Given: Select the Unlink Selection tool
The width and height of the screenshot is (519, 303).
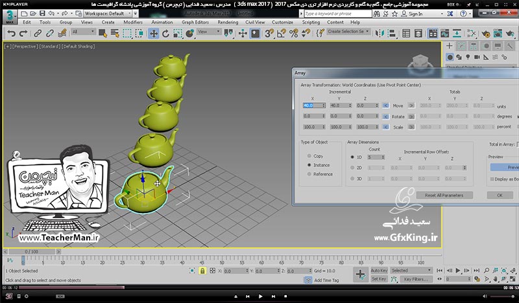Looking at the screenshot, I should (50, 34).
